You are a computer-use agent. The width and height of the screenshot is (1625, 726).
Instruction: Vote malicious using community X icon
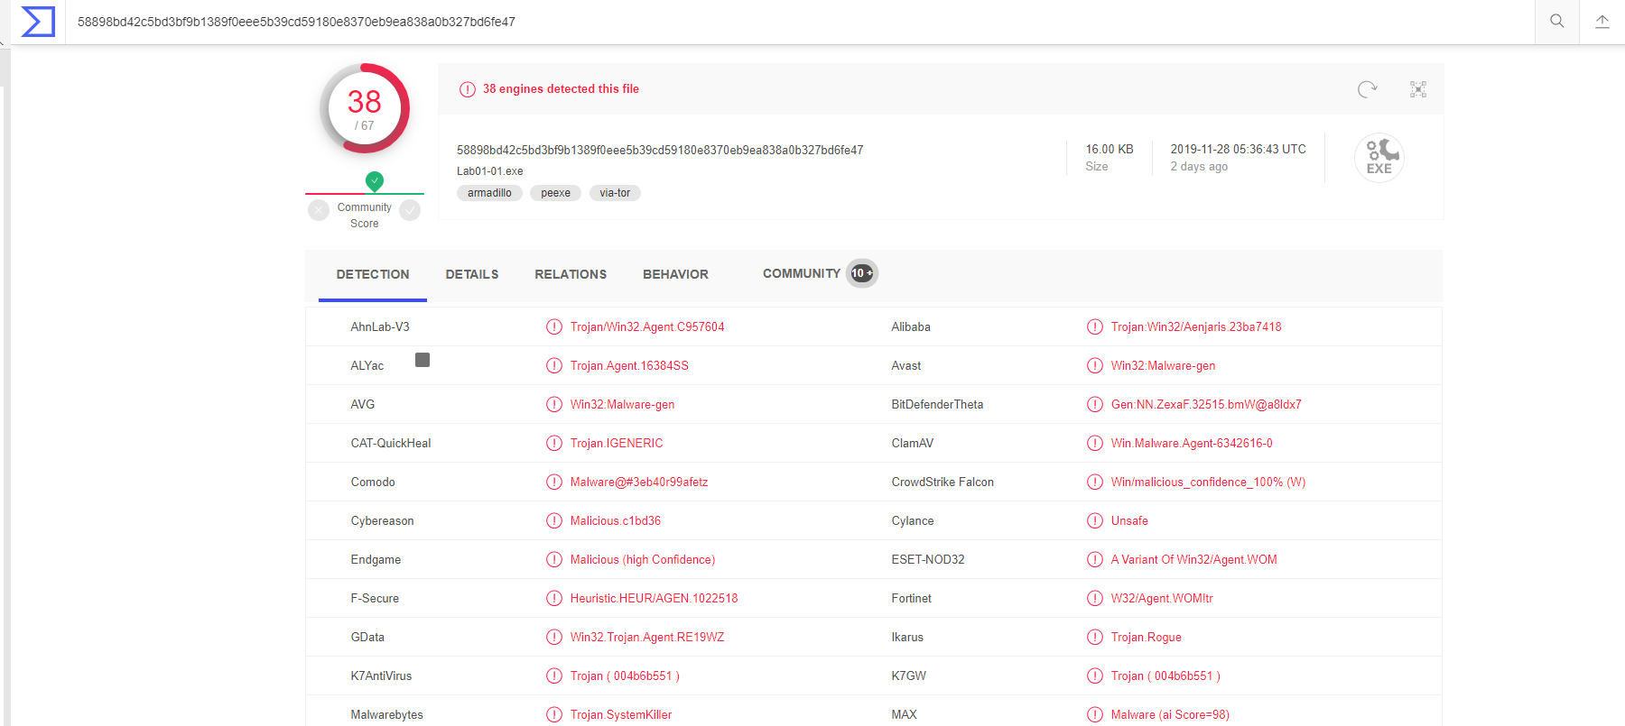tap(319, 210)
